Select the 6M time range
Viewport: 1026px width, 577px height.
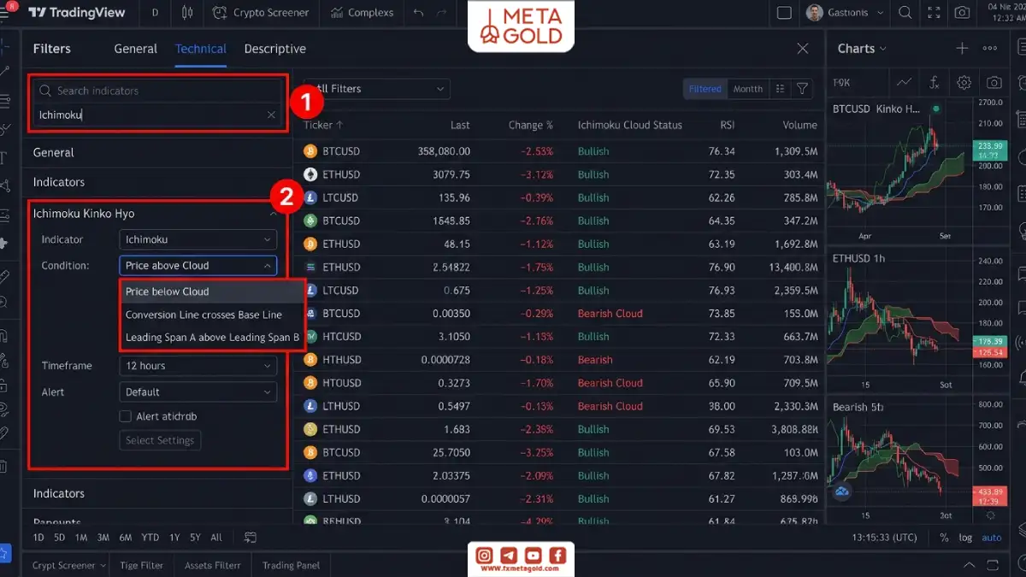coord(125,538)
